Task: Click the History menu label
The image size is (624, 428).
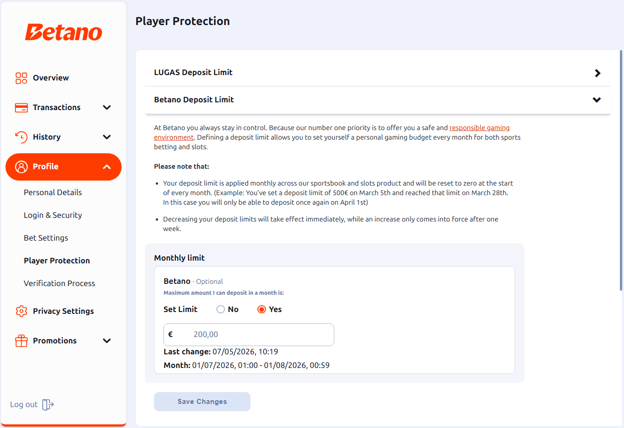Action: point(46,137)
